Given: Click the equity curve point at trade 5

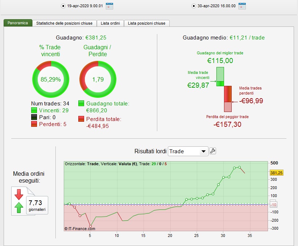Looking at the screenshot, I should click(91, 226).
